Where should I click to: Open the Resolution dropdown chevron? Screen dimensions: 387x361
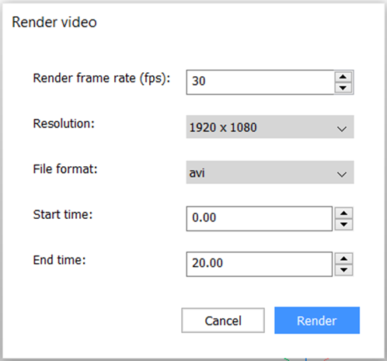click(342, 129)
